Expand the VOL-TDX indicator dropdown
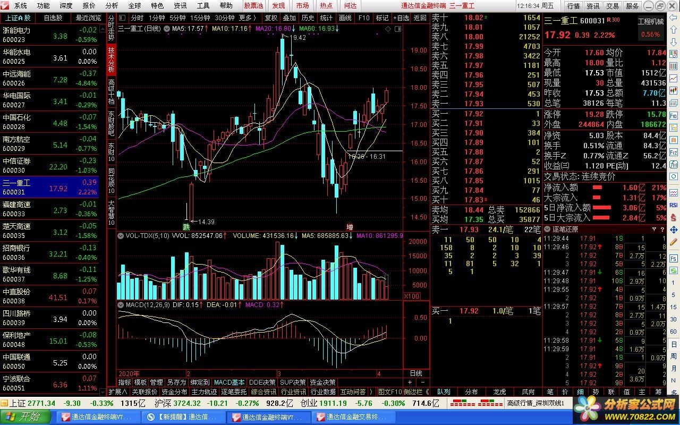This screenshot has width=680, height=425. click(x=121, y=235)
